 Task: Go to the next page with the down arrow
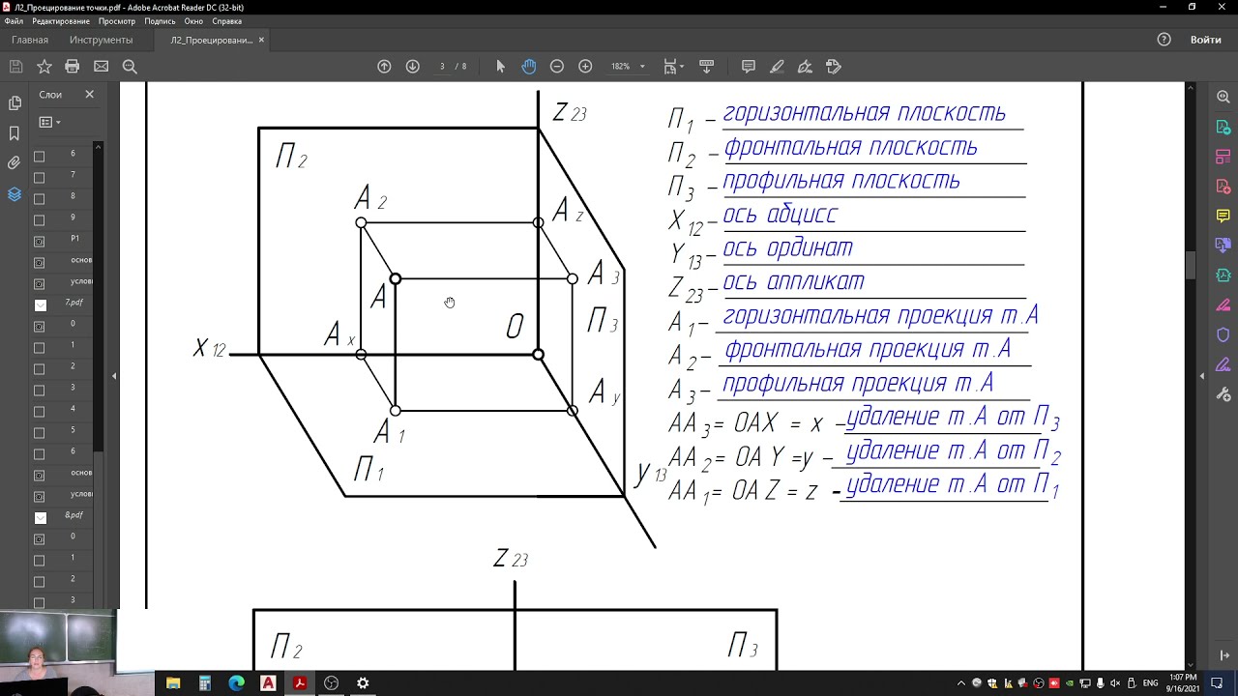pyautogui.click(x=412, y=67)
